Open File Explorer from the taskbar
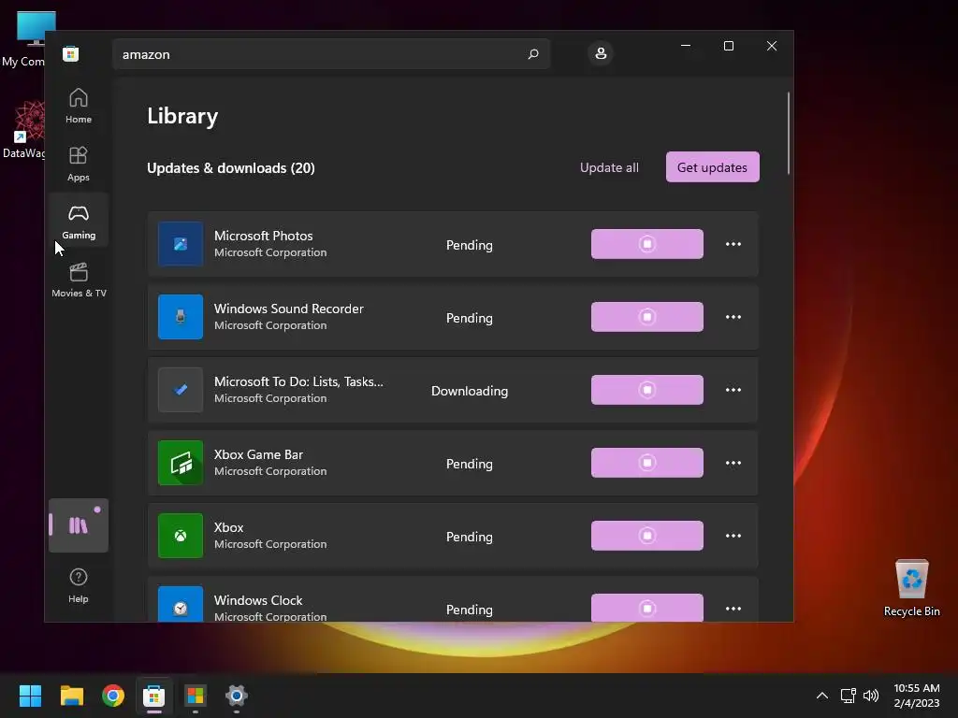 pyautogui.click(x=71, y=696)
